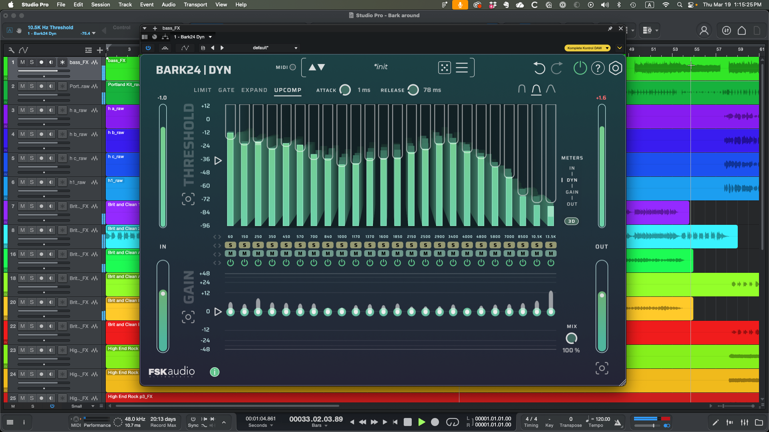Click the RELEASE knob
769x432 pixels.
click(x=413, y=90)
